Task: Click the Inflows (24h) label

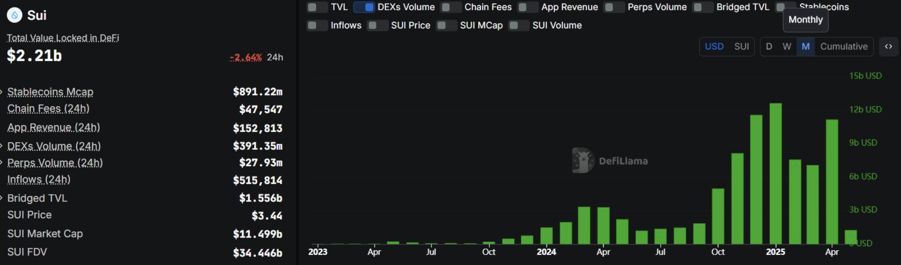Action: [39, 180]
